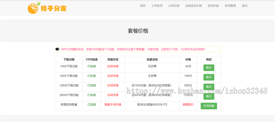Click the speaker announcement icon
The image size is (275, 122).
pos(57,49)
